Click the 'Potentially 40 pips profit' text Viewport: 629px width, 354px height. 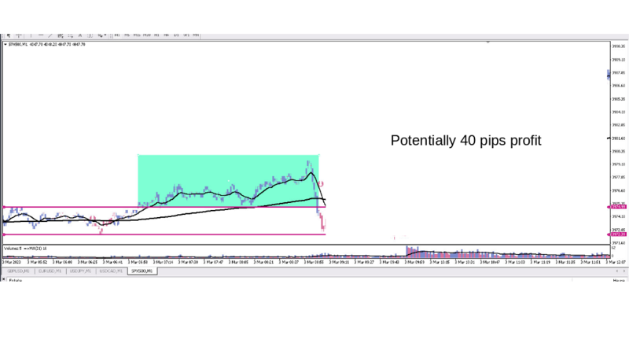pyautogui.click(x=465, y=141)
